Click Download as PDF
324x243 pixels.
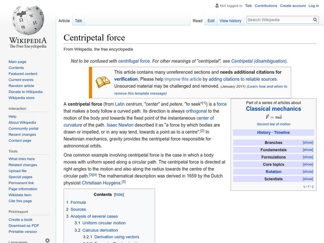[24, 226]
